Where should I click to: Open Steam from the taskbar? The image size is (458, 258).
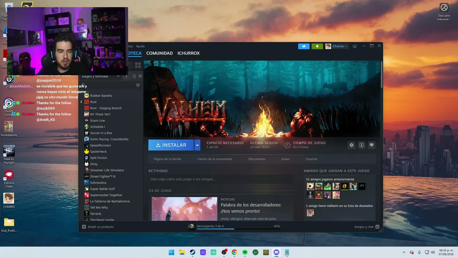click(193, 252)
